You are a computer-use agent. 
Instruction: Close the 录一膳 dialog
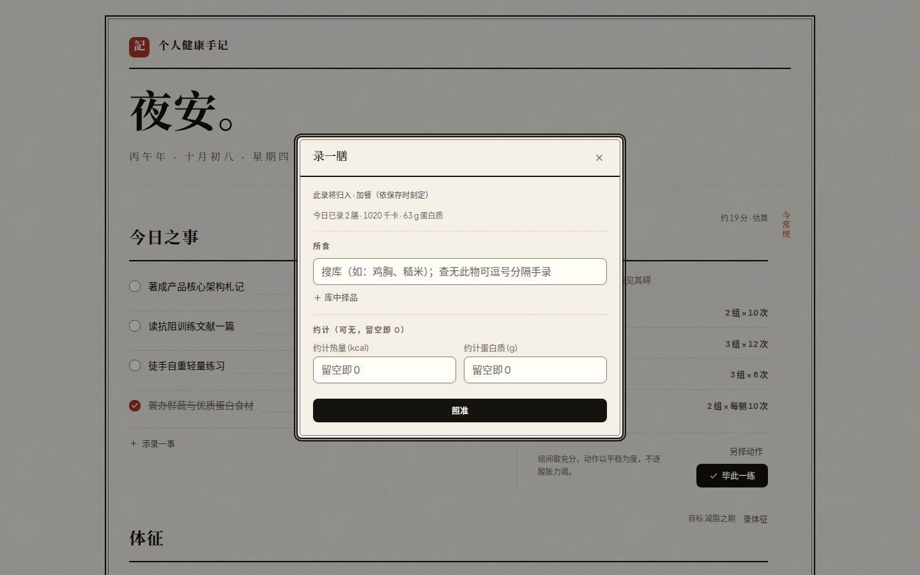(x=599, y=158)
